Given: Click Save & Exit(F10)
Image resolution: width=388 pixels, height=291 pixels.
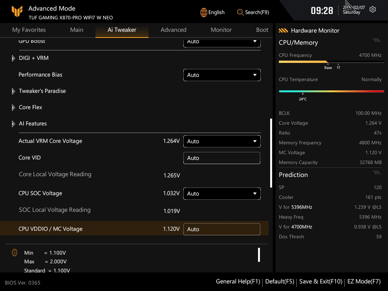Looking at the screenshot, I should tap(321, 282).
